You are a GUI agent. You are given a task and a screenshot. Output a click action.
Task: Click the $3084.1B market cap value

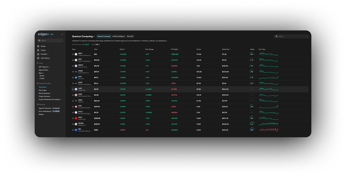coord(225,124)
